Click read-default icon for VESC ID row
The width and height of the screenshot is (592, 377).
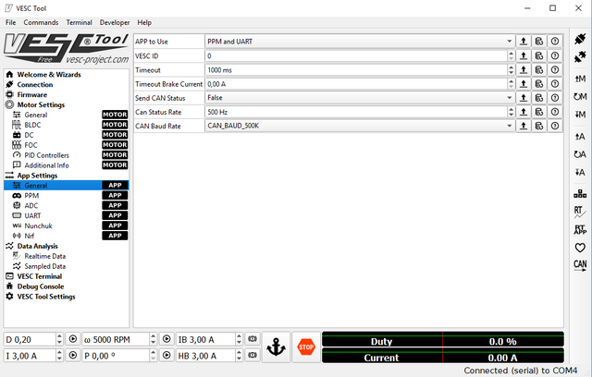click(x=539, y=55)
